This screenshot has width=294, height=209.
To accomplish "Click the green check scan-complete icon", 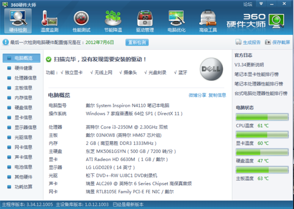I will point(49,60).
